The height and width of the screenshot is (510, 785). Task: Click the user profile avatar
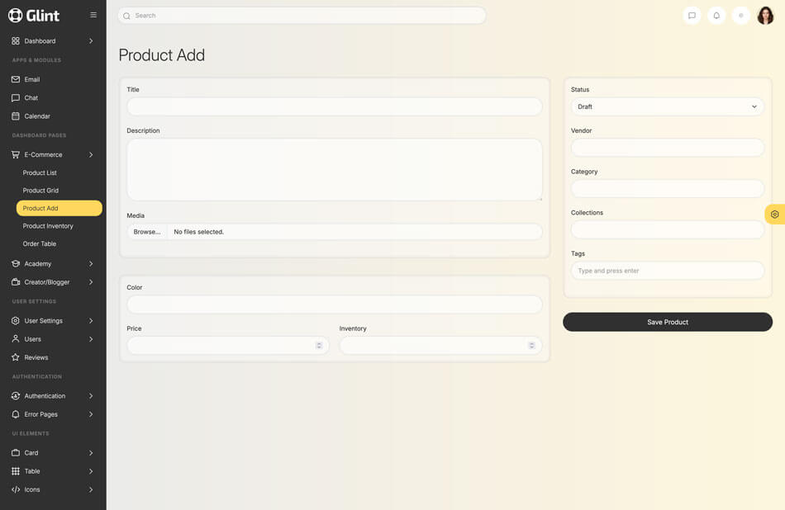pos(765,16)
